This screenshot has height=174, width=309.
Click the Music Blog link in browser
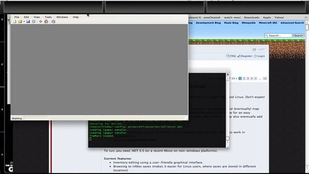(231, 23)
